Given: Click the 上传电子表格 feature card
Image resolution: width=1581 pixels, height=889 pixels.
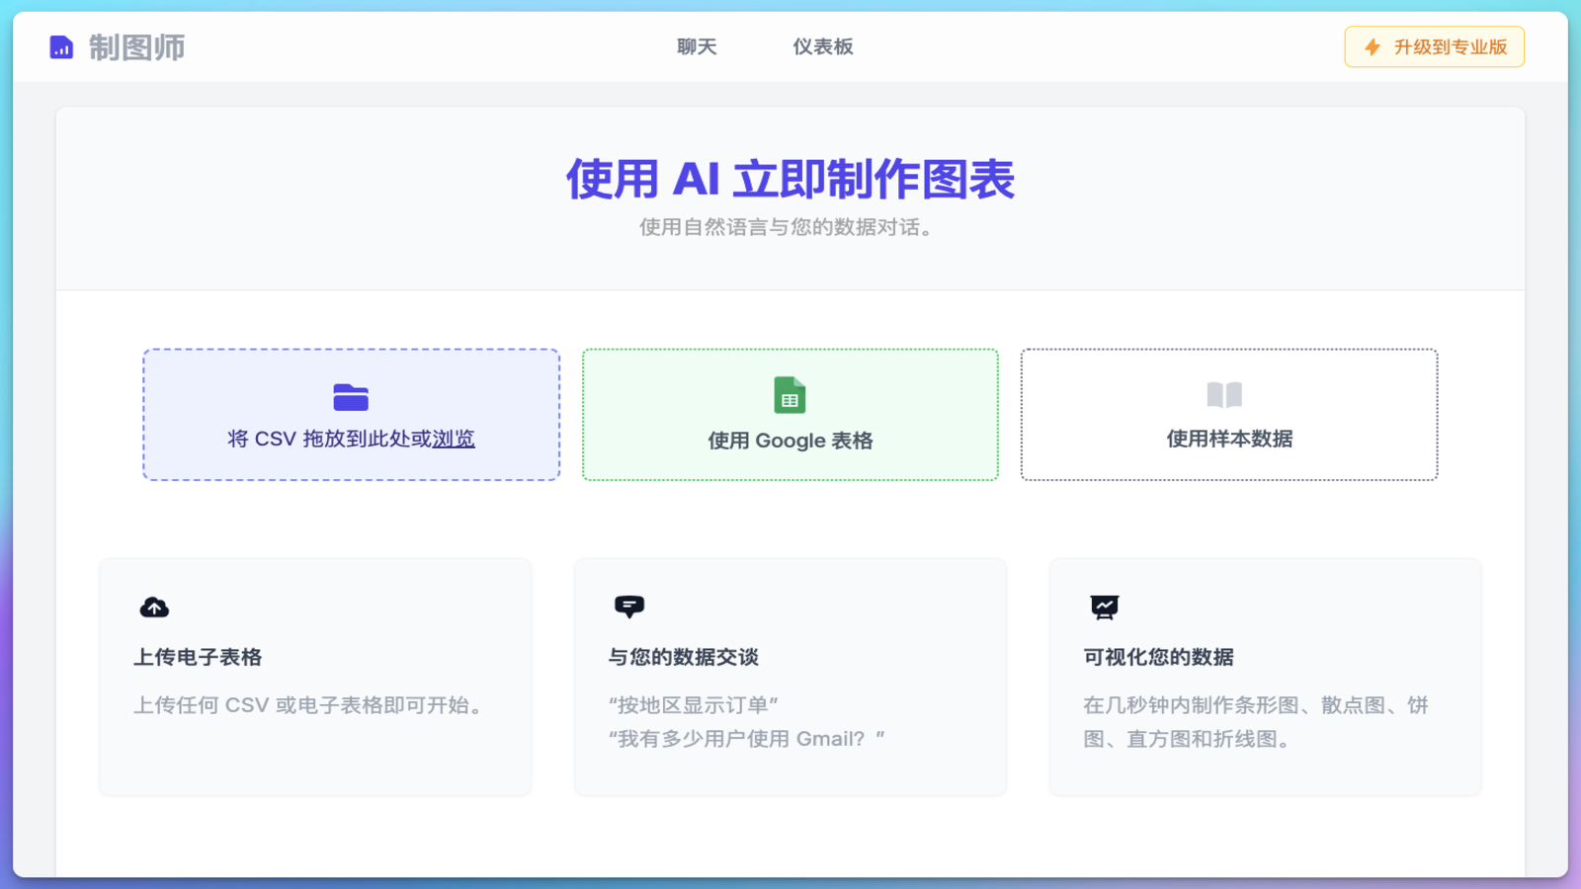Looking at the screenshot, I should (314, 677).
